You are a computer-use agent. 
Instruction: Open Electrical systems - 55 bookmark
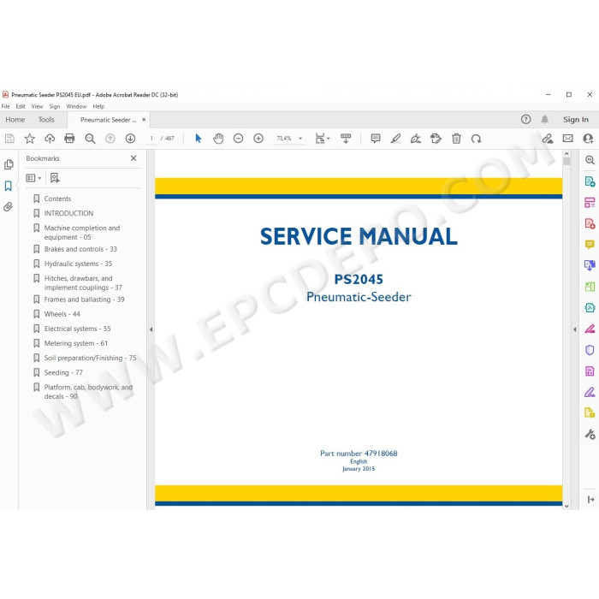(77, 329)
